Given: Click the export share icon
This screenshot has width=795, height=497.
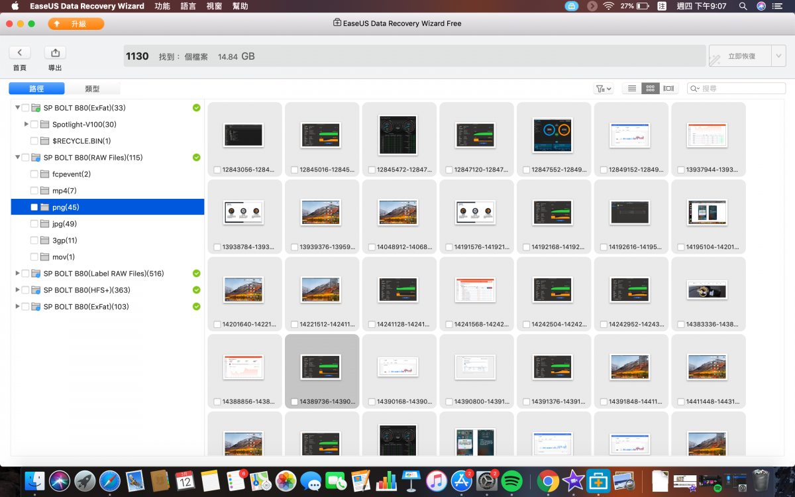Looking at the screenshot, I should pyautogui.click(x=55, y=53).
